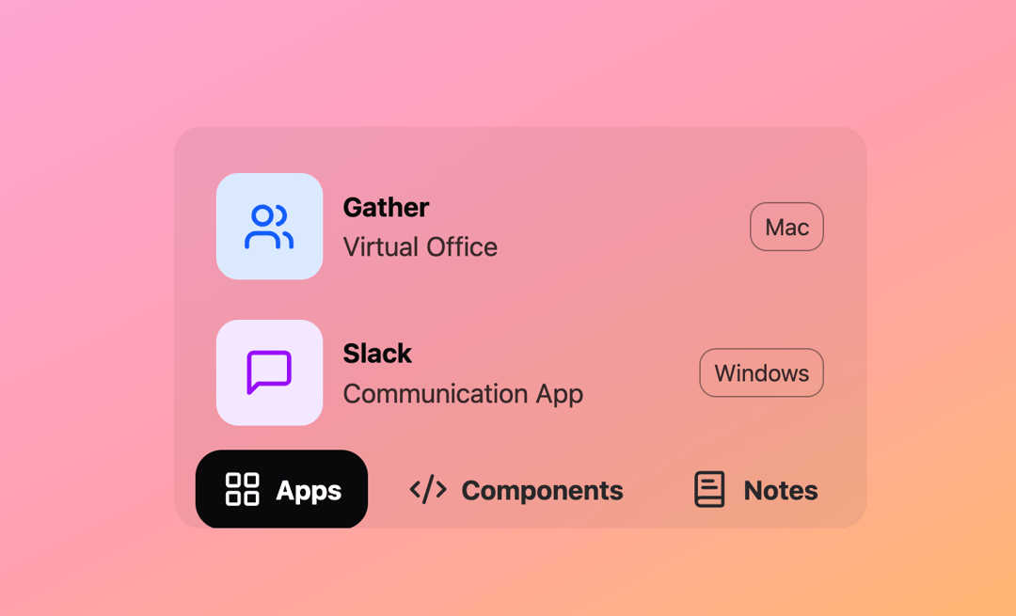Image resolution: width=1016 pixels, height=616 pixels.
Task: Click the notebook icon beside Notes
Action: point(709,489)
